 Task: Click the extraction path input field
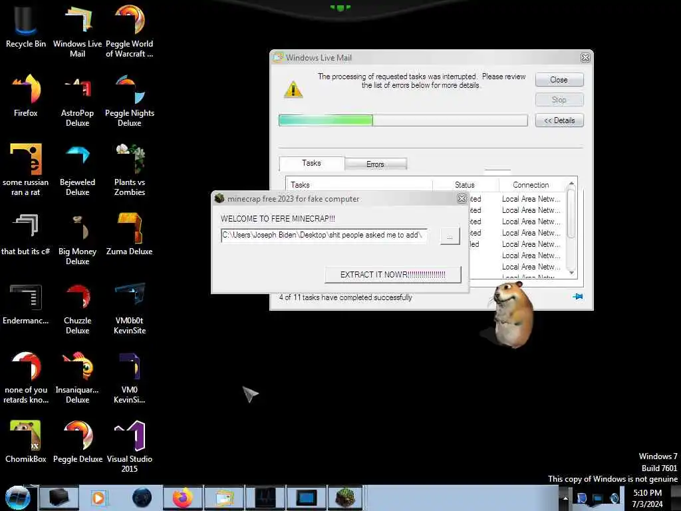(x=324, y=235)
